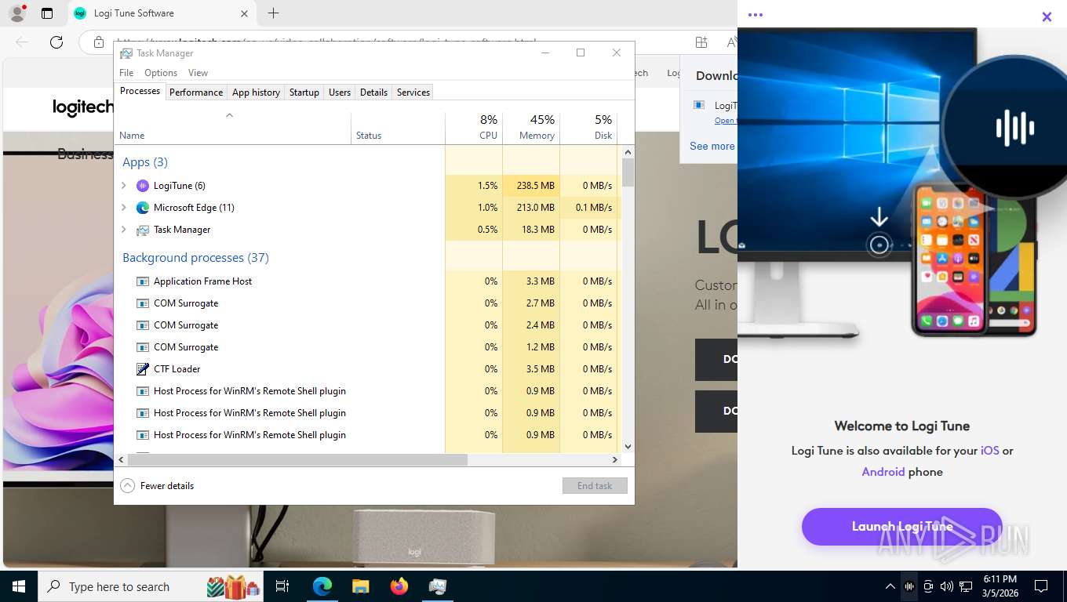Screen dimensions: 1067x602
Task: Open Microsoft Edge from taskbar
Action: click(322, 586)
